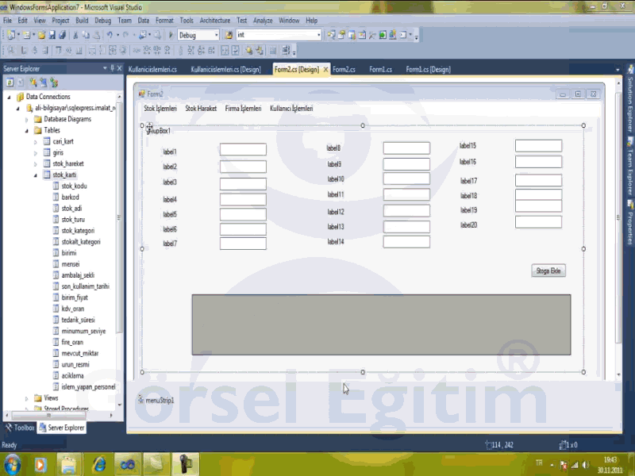Start debugging with the green play arrow
The width and height of the screenshot is (635, 476).
[171, 35]
